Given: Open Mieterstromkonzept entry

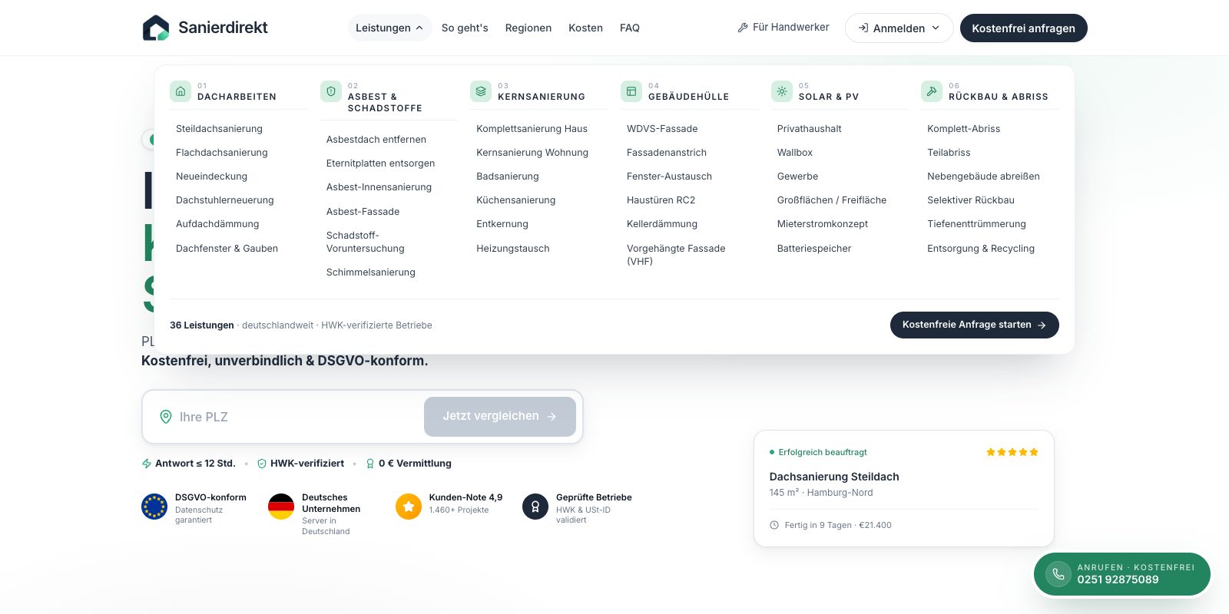Looking at the screenshot, I should click(823, 223).
